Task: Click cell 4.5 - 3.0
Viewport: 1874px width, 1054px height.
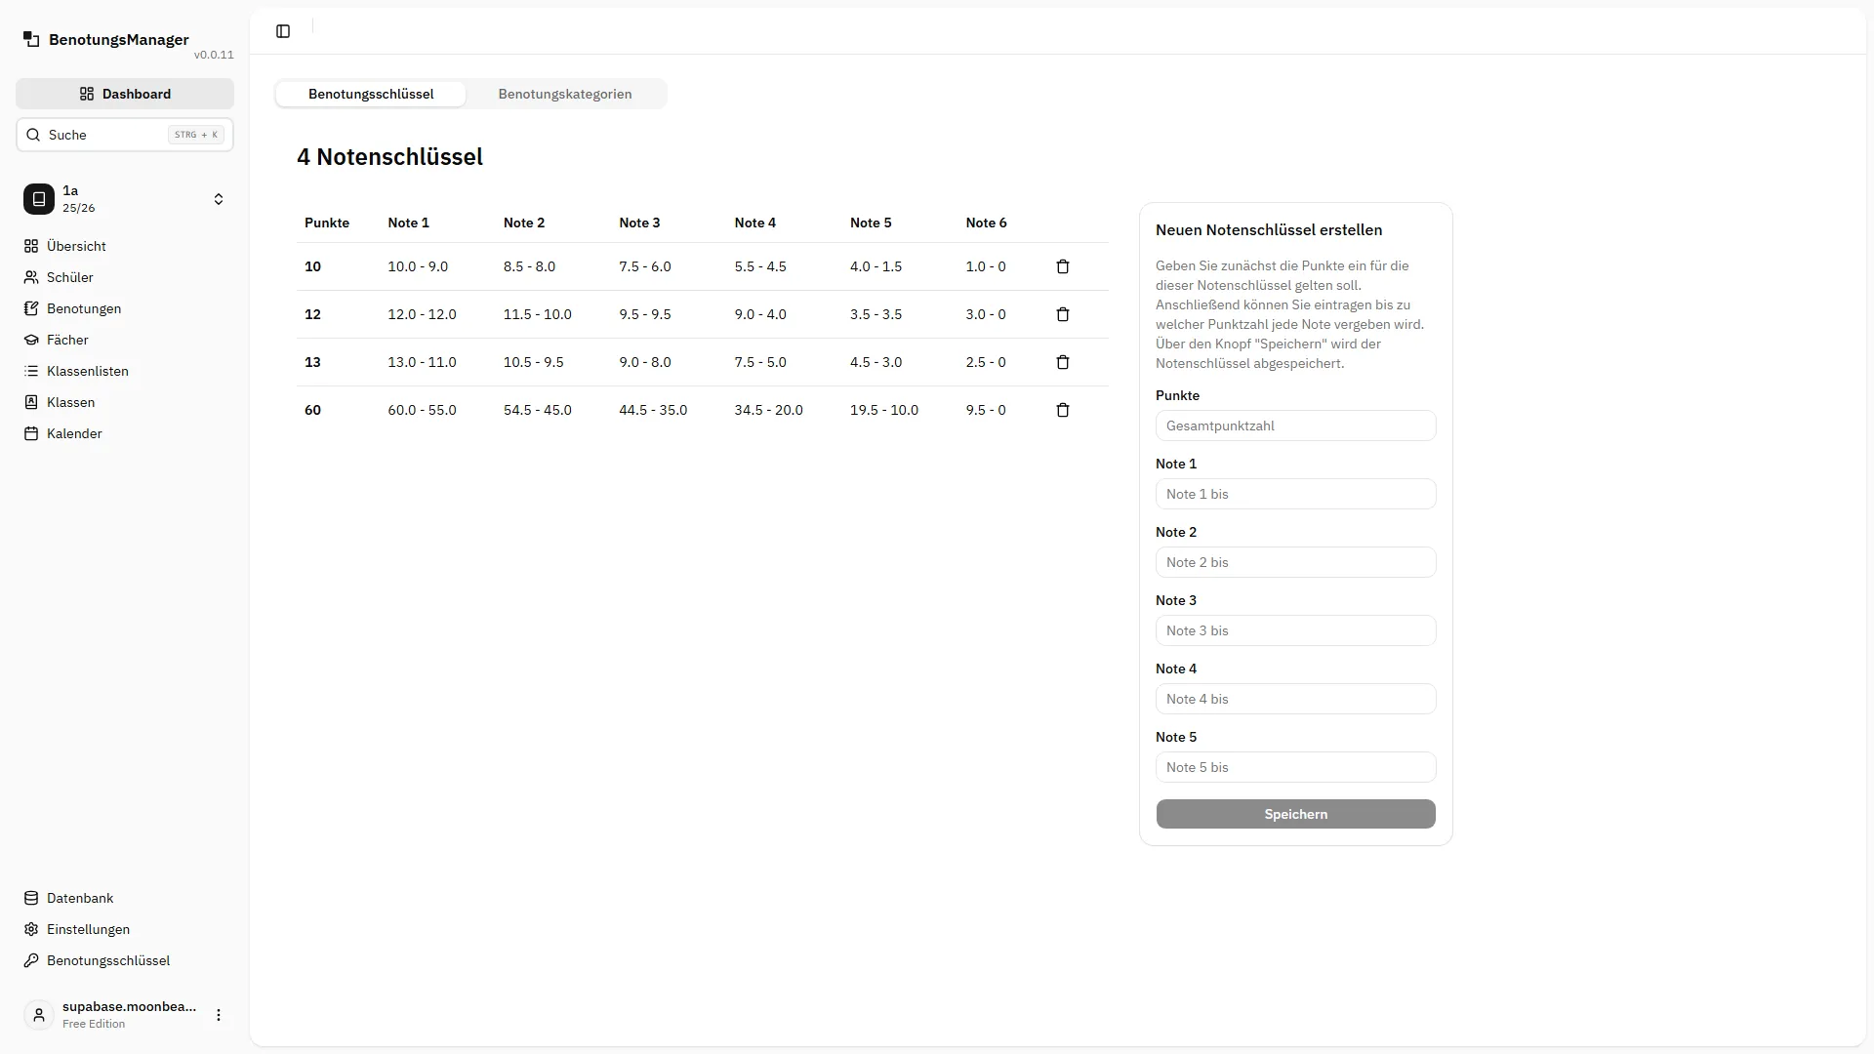Action: [876, 362]
